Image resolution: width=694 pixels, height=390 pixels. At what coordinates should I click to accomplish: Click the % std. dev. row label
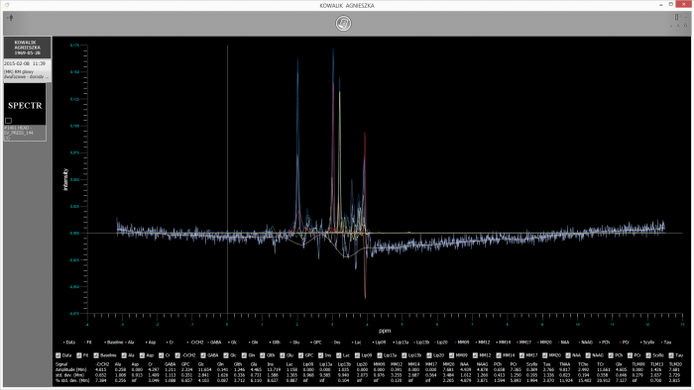[72, 380]
